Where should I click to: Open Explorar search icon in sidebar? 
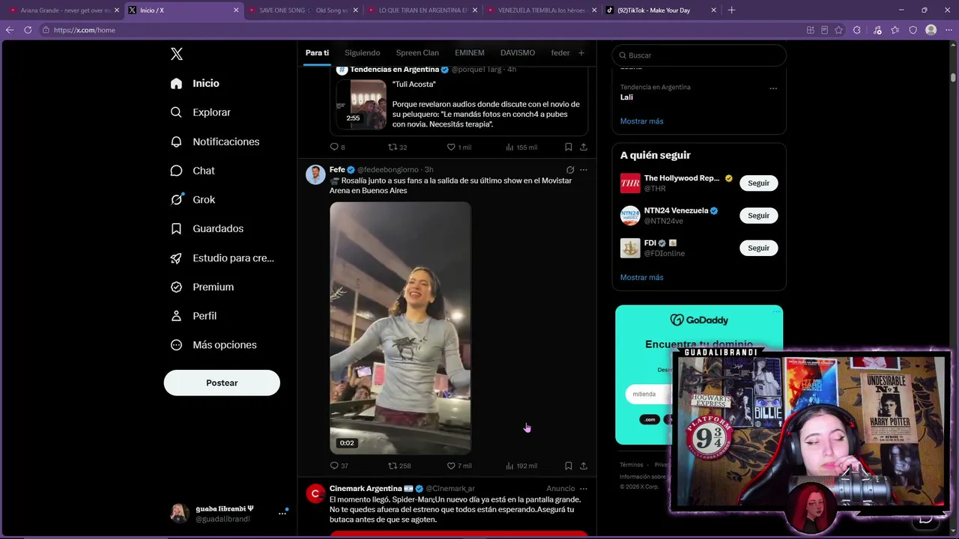(x=176, y=112)
